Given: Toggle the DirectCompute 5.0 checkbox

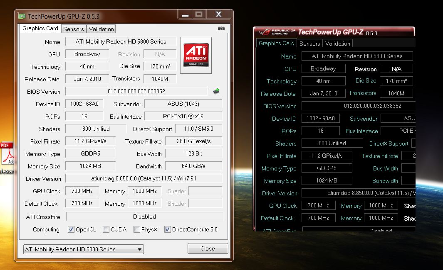Looking at the screenshot, I should coord(168,229).
